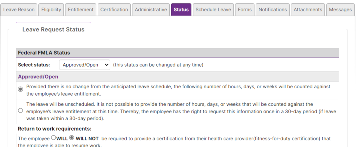Open the Forms tab
Image resolution: width=359 pixels, height=147 pixels.
[x=245, y=10]
